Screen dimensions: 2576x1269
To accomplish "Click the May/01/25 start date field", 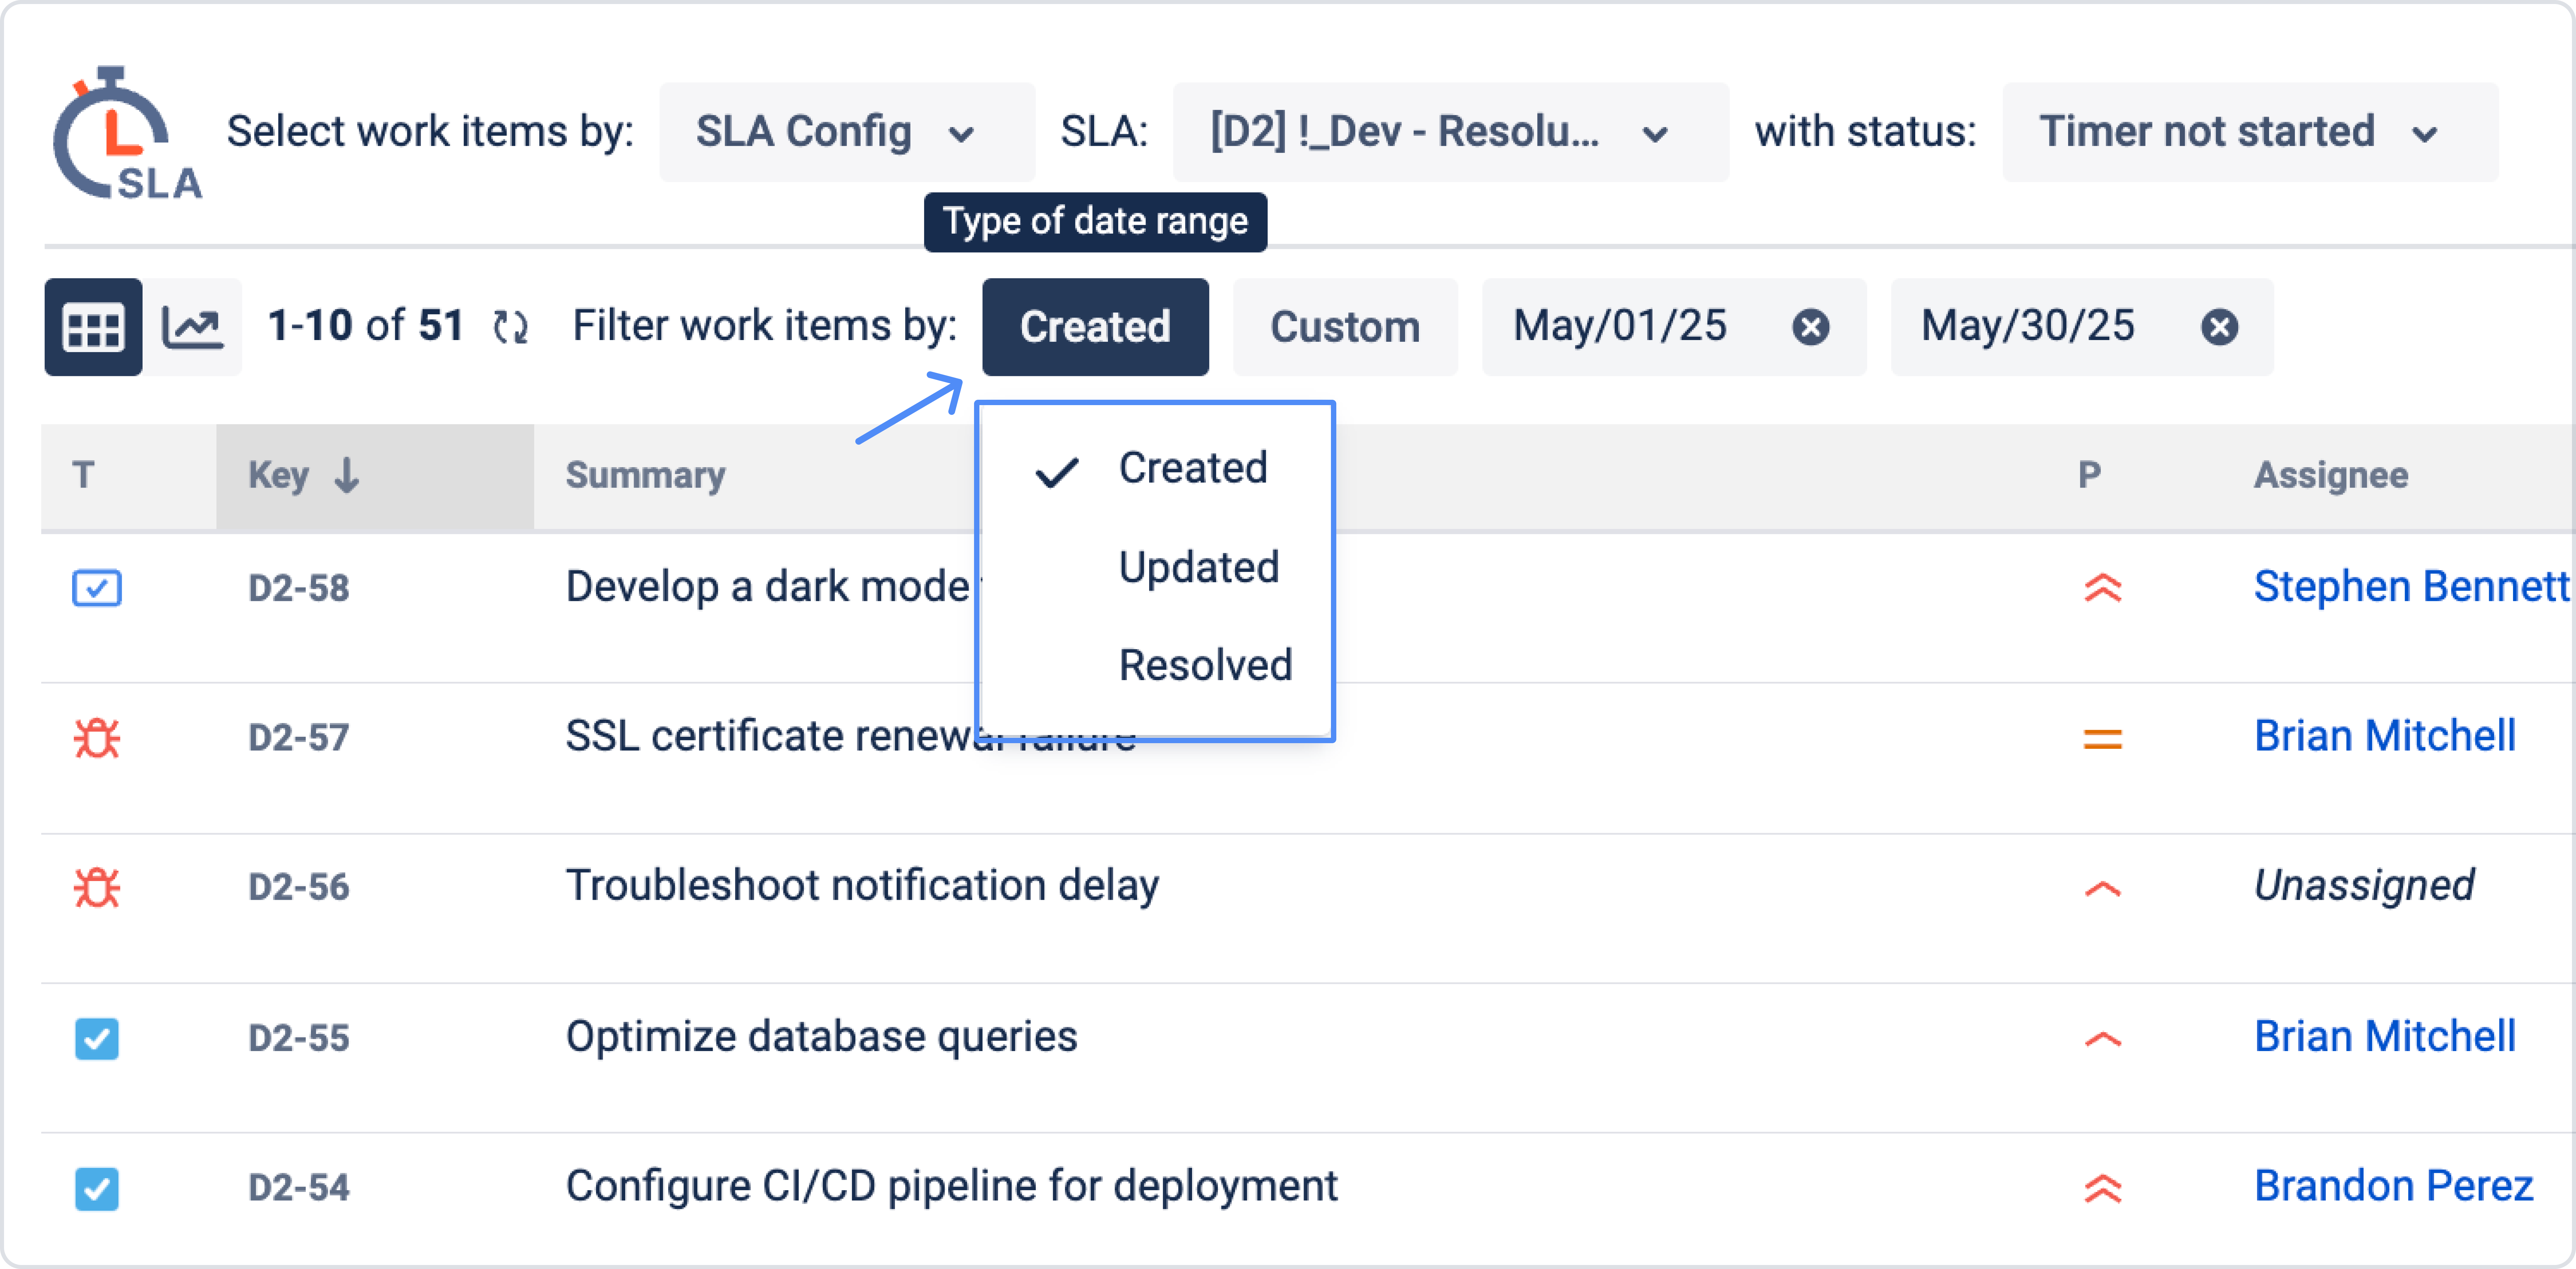I will pos(1620,327).
